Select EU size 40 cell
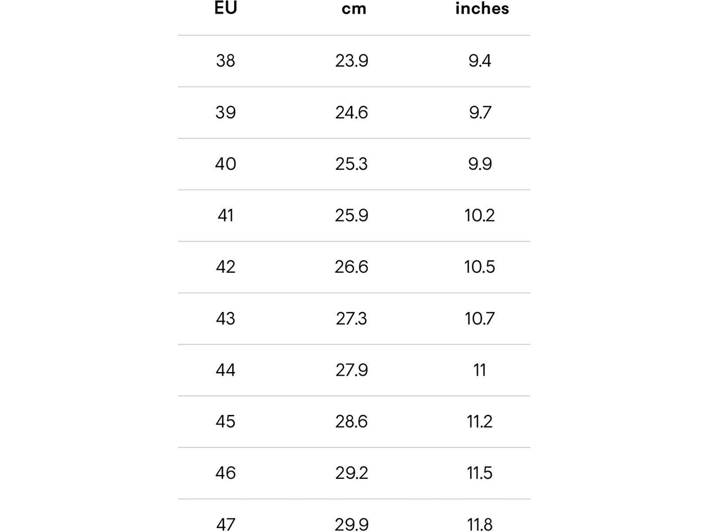Viewport: 710px width, 532px height. pyautogui.click(x=225, y=164)
